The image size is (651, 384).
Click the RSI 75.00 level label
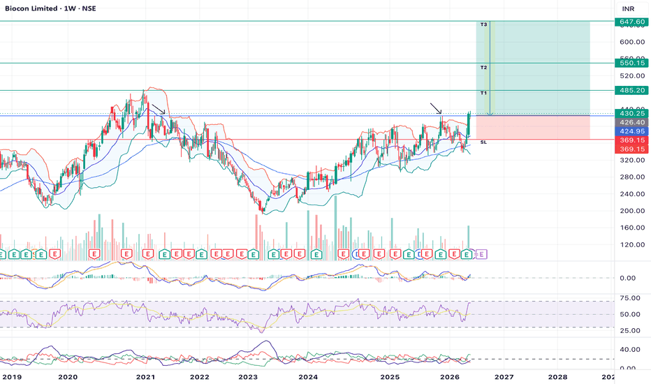630,298
